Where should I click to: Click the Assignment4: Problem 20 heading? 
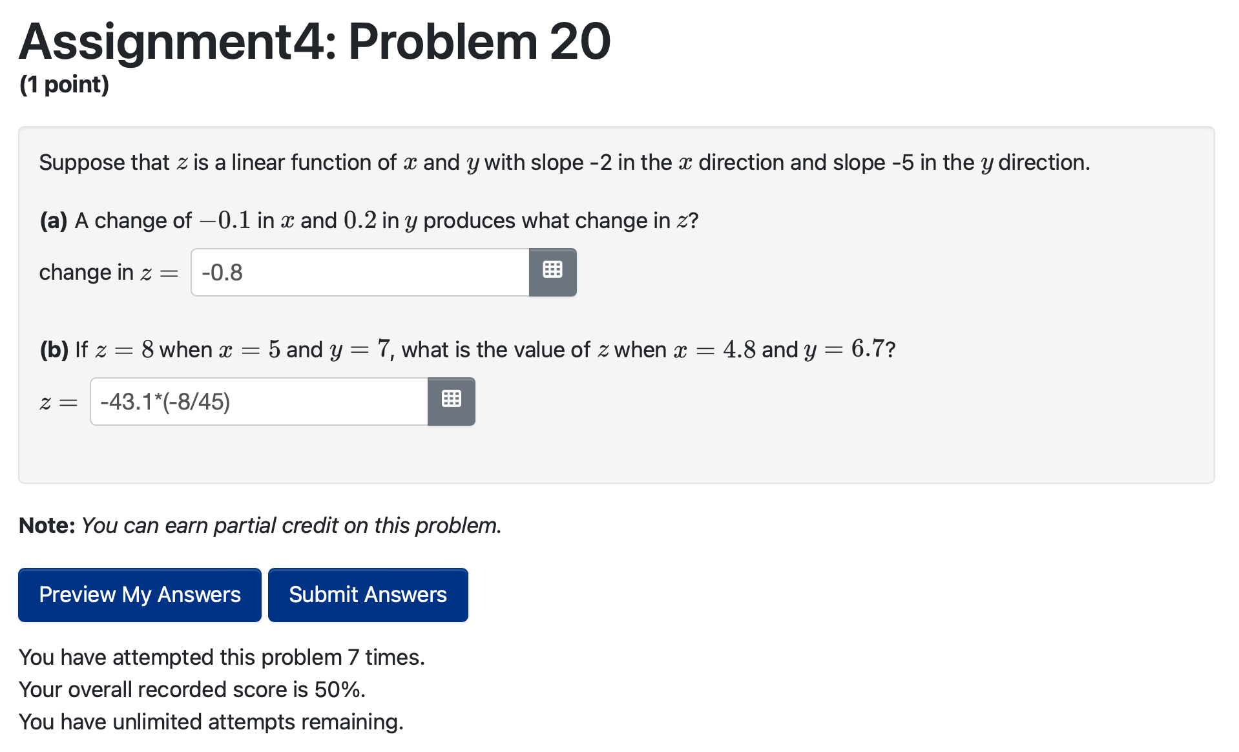(314, 41)
